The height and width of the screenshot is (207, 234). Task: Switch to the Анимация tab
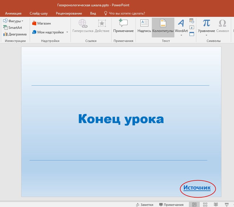coord(13,13)
